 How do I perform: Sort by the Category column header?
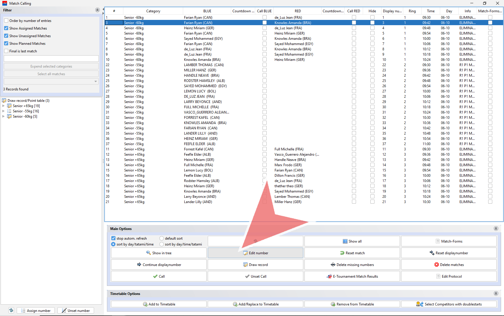coord(153,11)
